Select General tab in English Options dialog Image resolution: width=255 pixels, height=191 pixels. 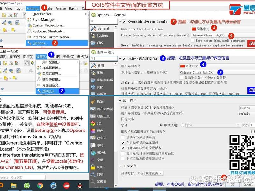pyautogui.click(x=102, y=28)
